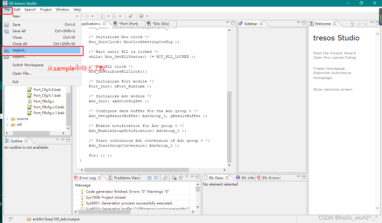Choose Open File... from File menu
382x223 pixels.
[41, 73]
